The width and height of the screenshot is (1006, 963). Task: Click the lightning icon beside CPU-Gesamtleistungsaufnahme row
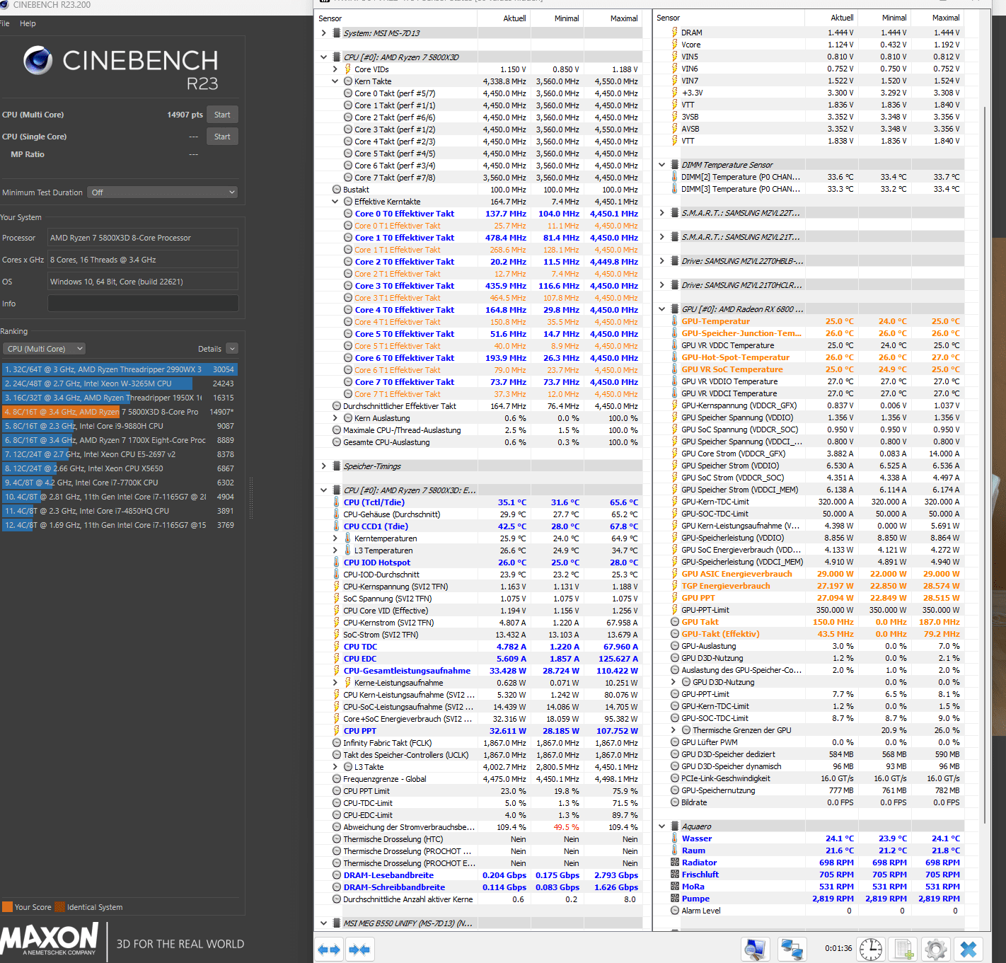(x=336, y=671)
